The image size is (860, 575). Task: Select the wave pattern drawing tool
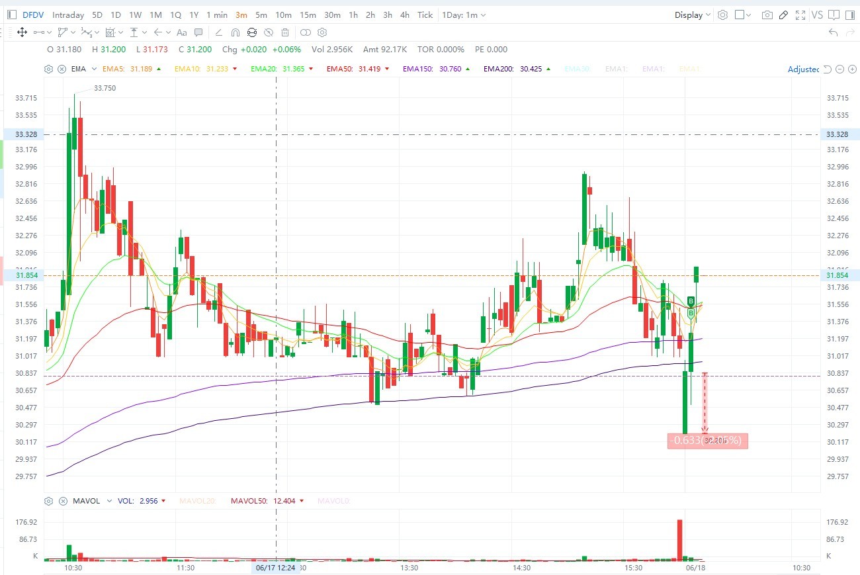(86, 32)
